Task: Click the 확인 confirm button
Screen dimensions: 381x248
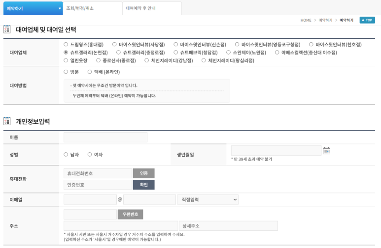Action: [143, 185]
